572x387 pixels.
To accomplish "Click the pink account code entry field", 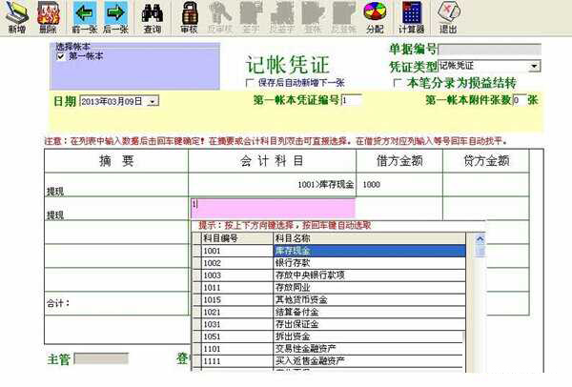I will tap(273, 209).
